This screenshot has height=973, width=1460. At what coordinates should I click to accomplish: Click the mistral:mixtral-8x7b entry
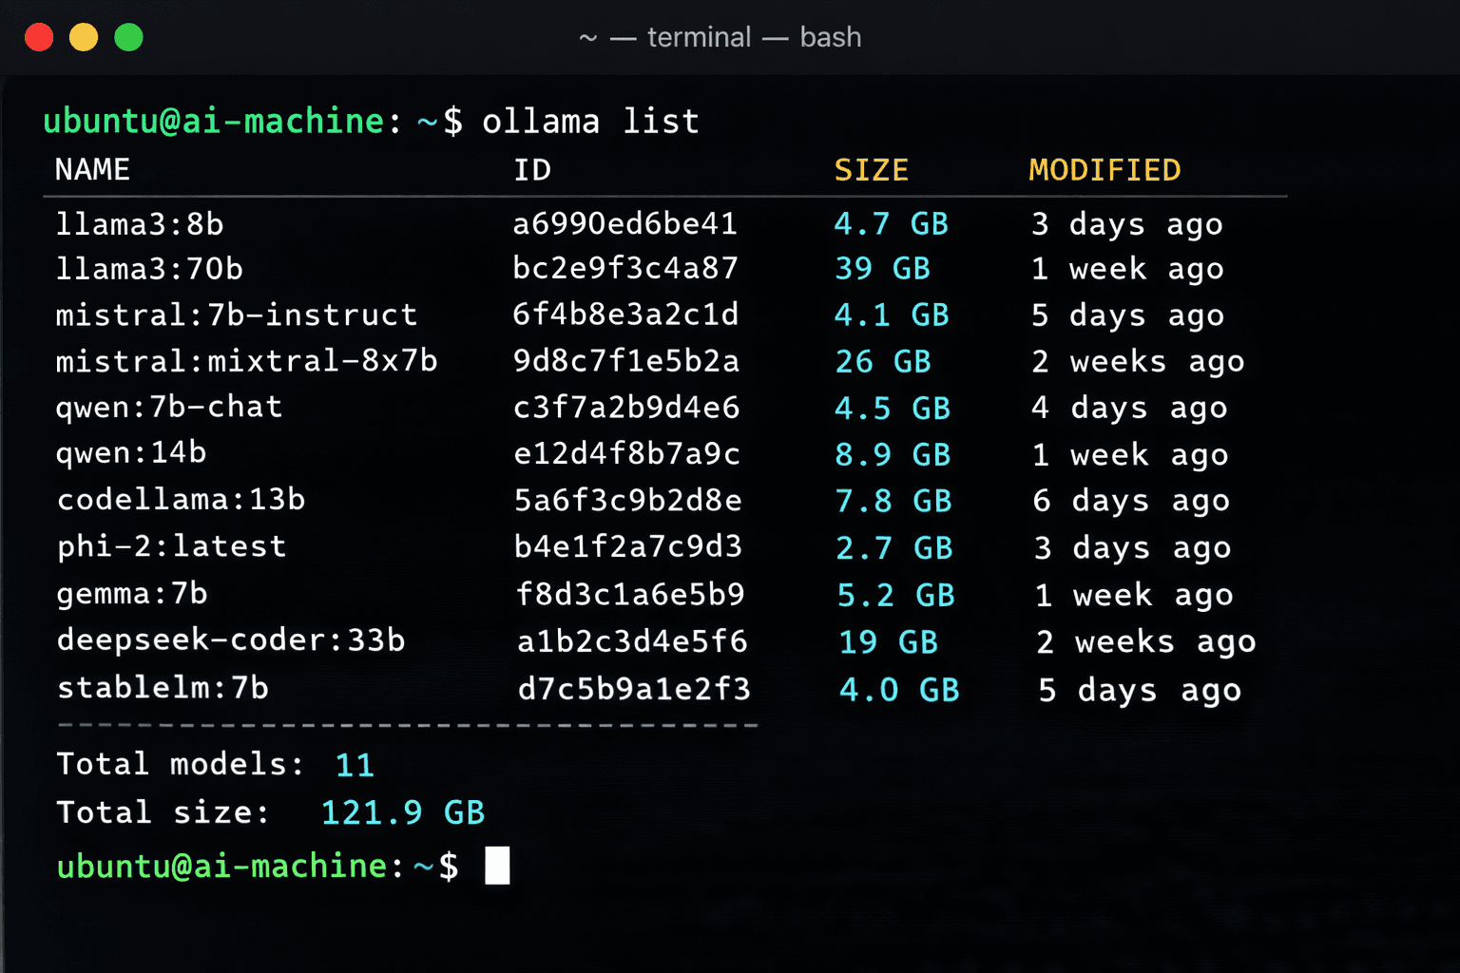point(246,361)
